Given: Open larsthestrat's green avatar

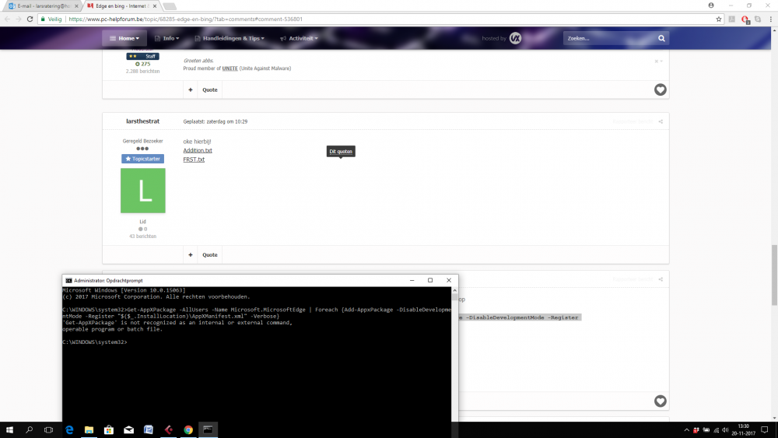Looking at the screenshot, I should click(x=143, y=191).
